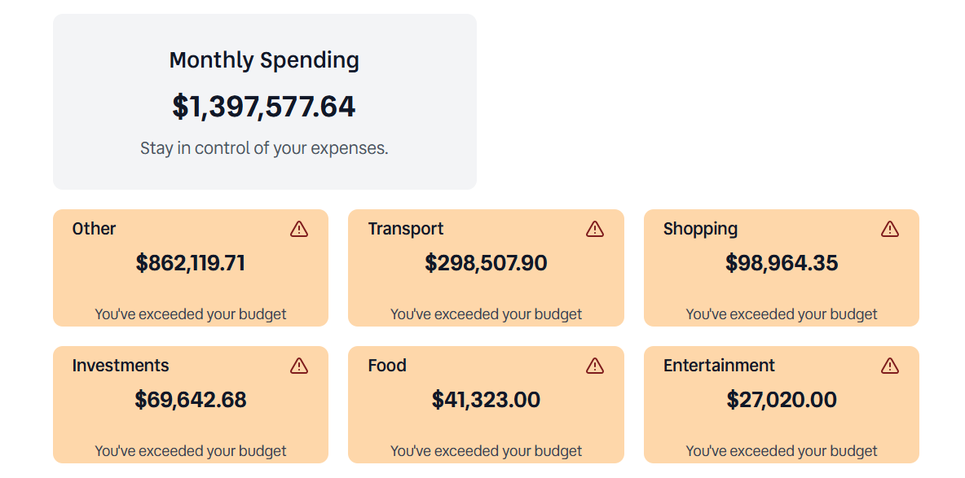This screenshot has width=965, height=478.
Task: Click the warning icon on the Other card
Action: coord(298,229)
